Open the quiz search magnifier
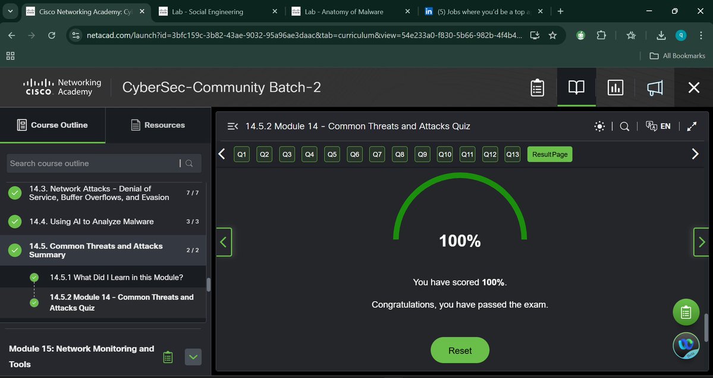Image resolution: width=713 pixels, height=378 pixels. [x=624, y=126]
